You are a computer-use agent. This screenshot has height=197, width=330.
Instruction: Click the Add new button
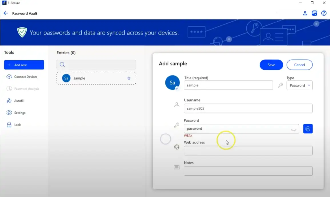coord(24,65)
